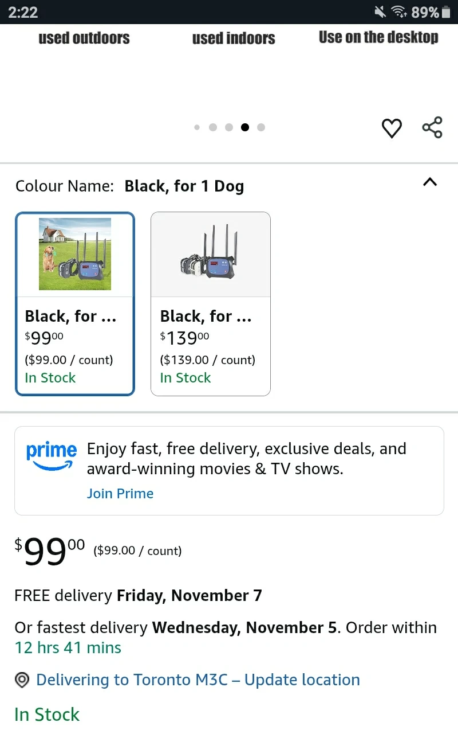
Task: Tap the dog fence product thumbnail
Action: click(x=75, y=254)
